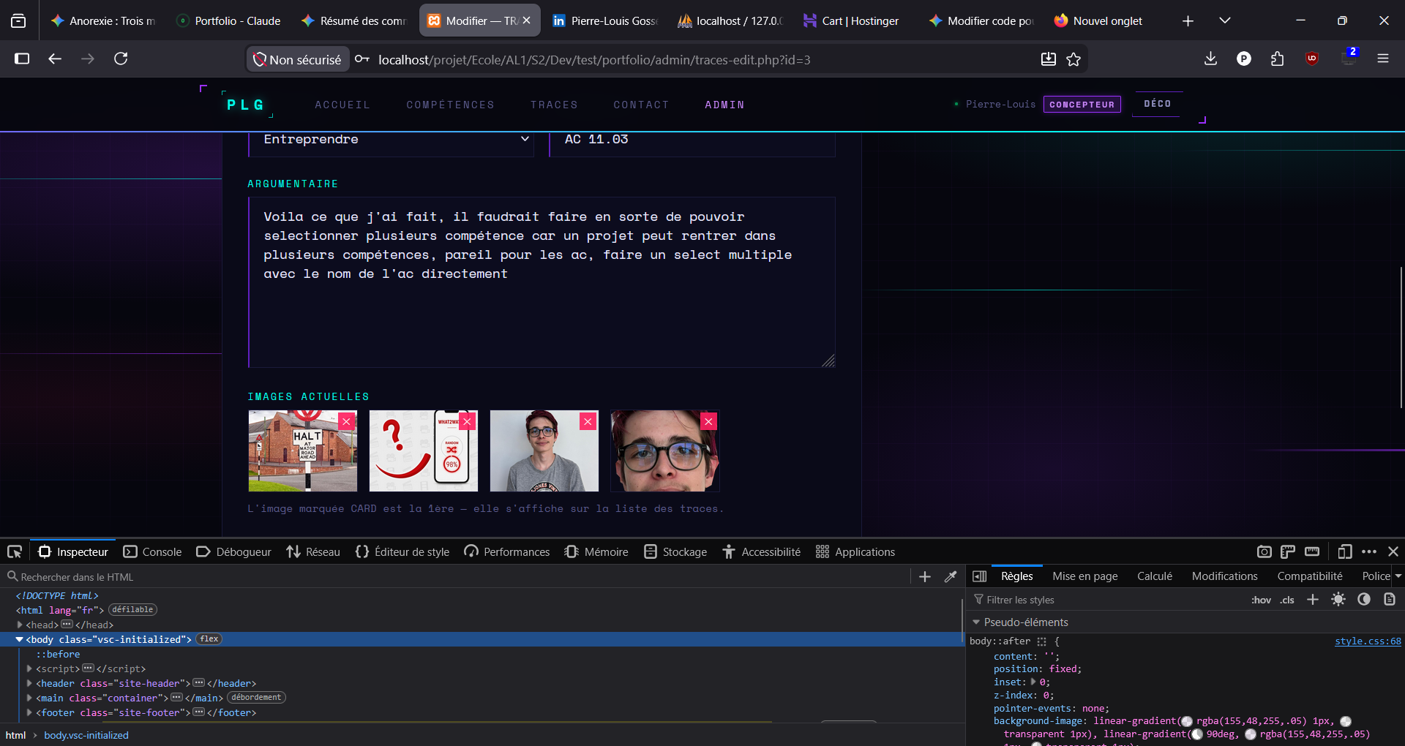The width and height of the screenshot is (1405, 746).
Task: Expand the head element node
Action: (x=20, y=625)
